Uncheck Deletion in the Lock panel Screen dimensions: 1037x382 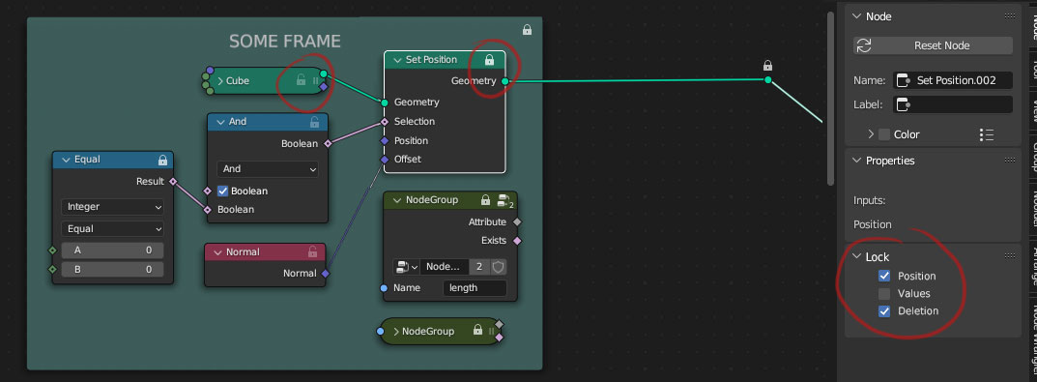tap(884, 311)
